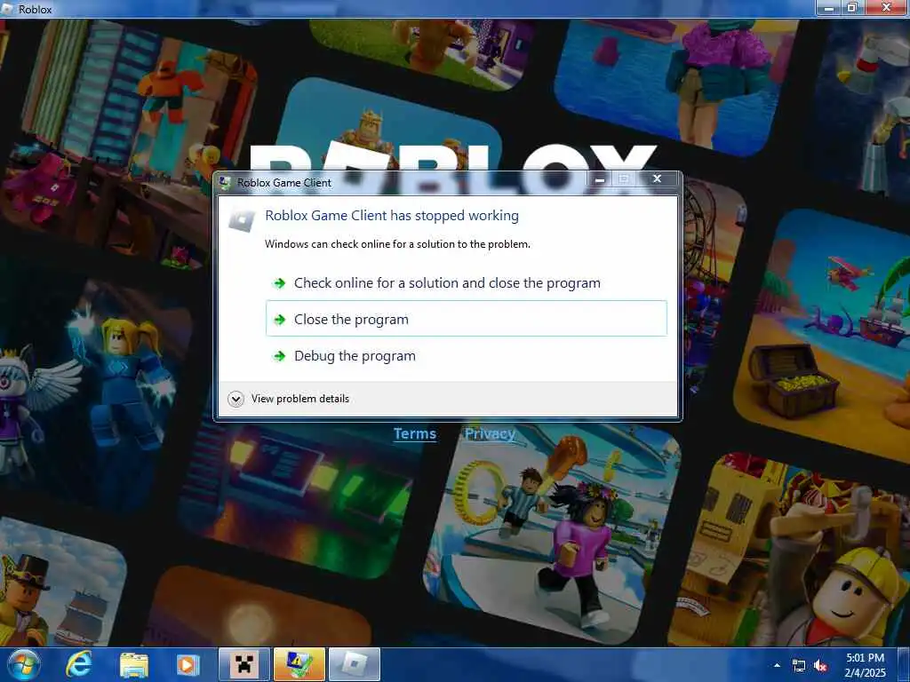
Task: Click 'Roblox Game Client has stopped working' heading
Action: click(392, 216)
